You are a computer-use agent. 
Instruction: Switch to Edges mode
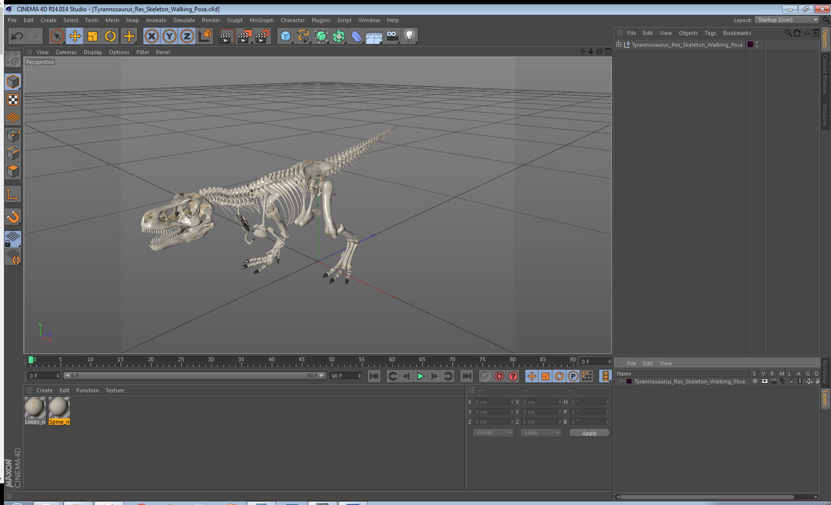pyautogui.click(x=13, y=154)
